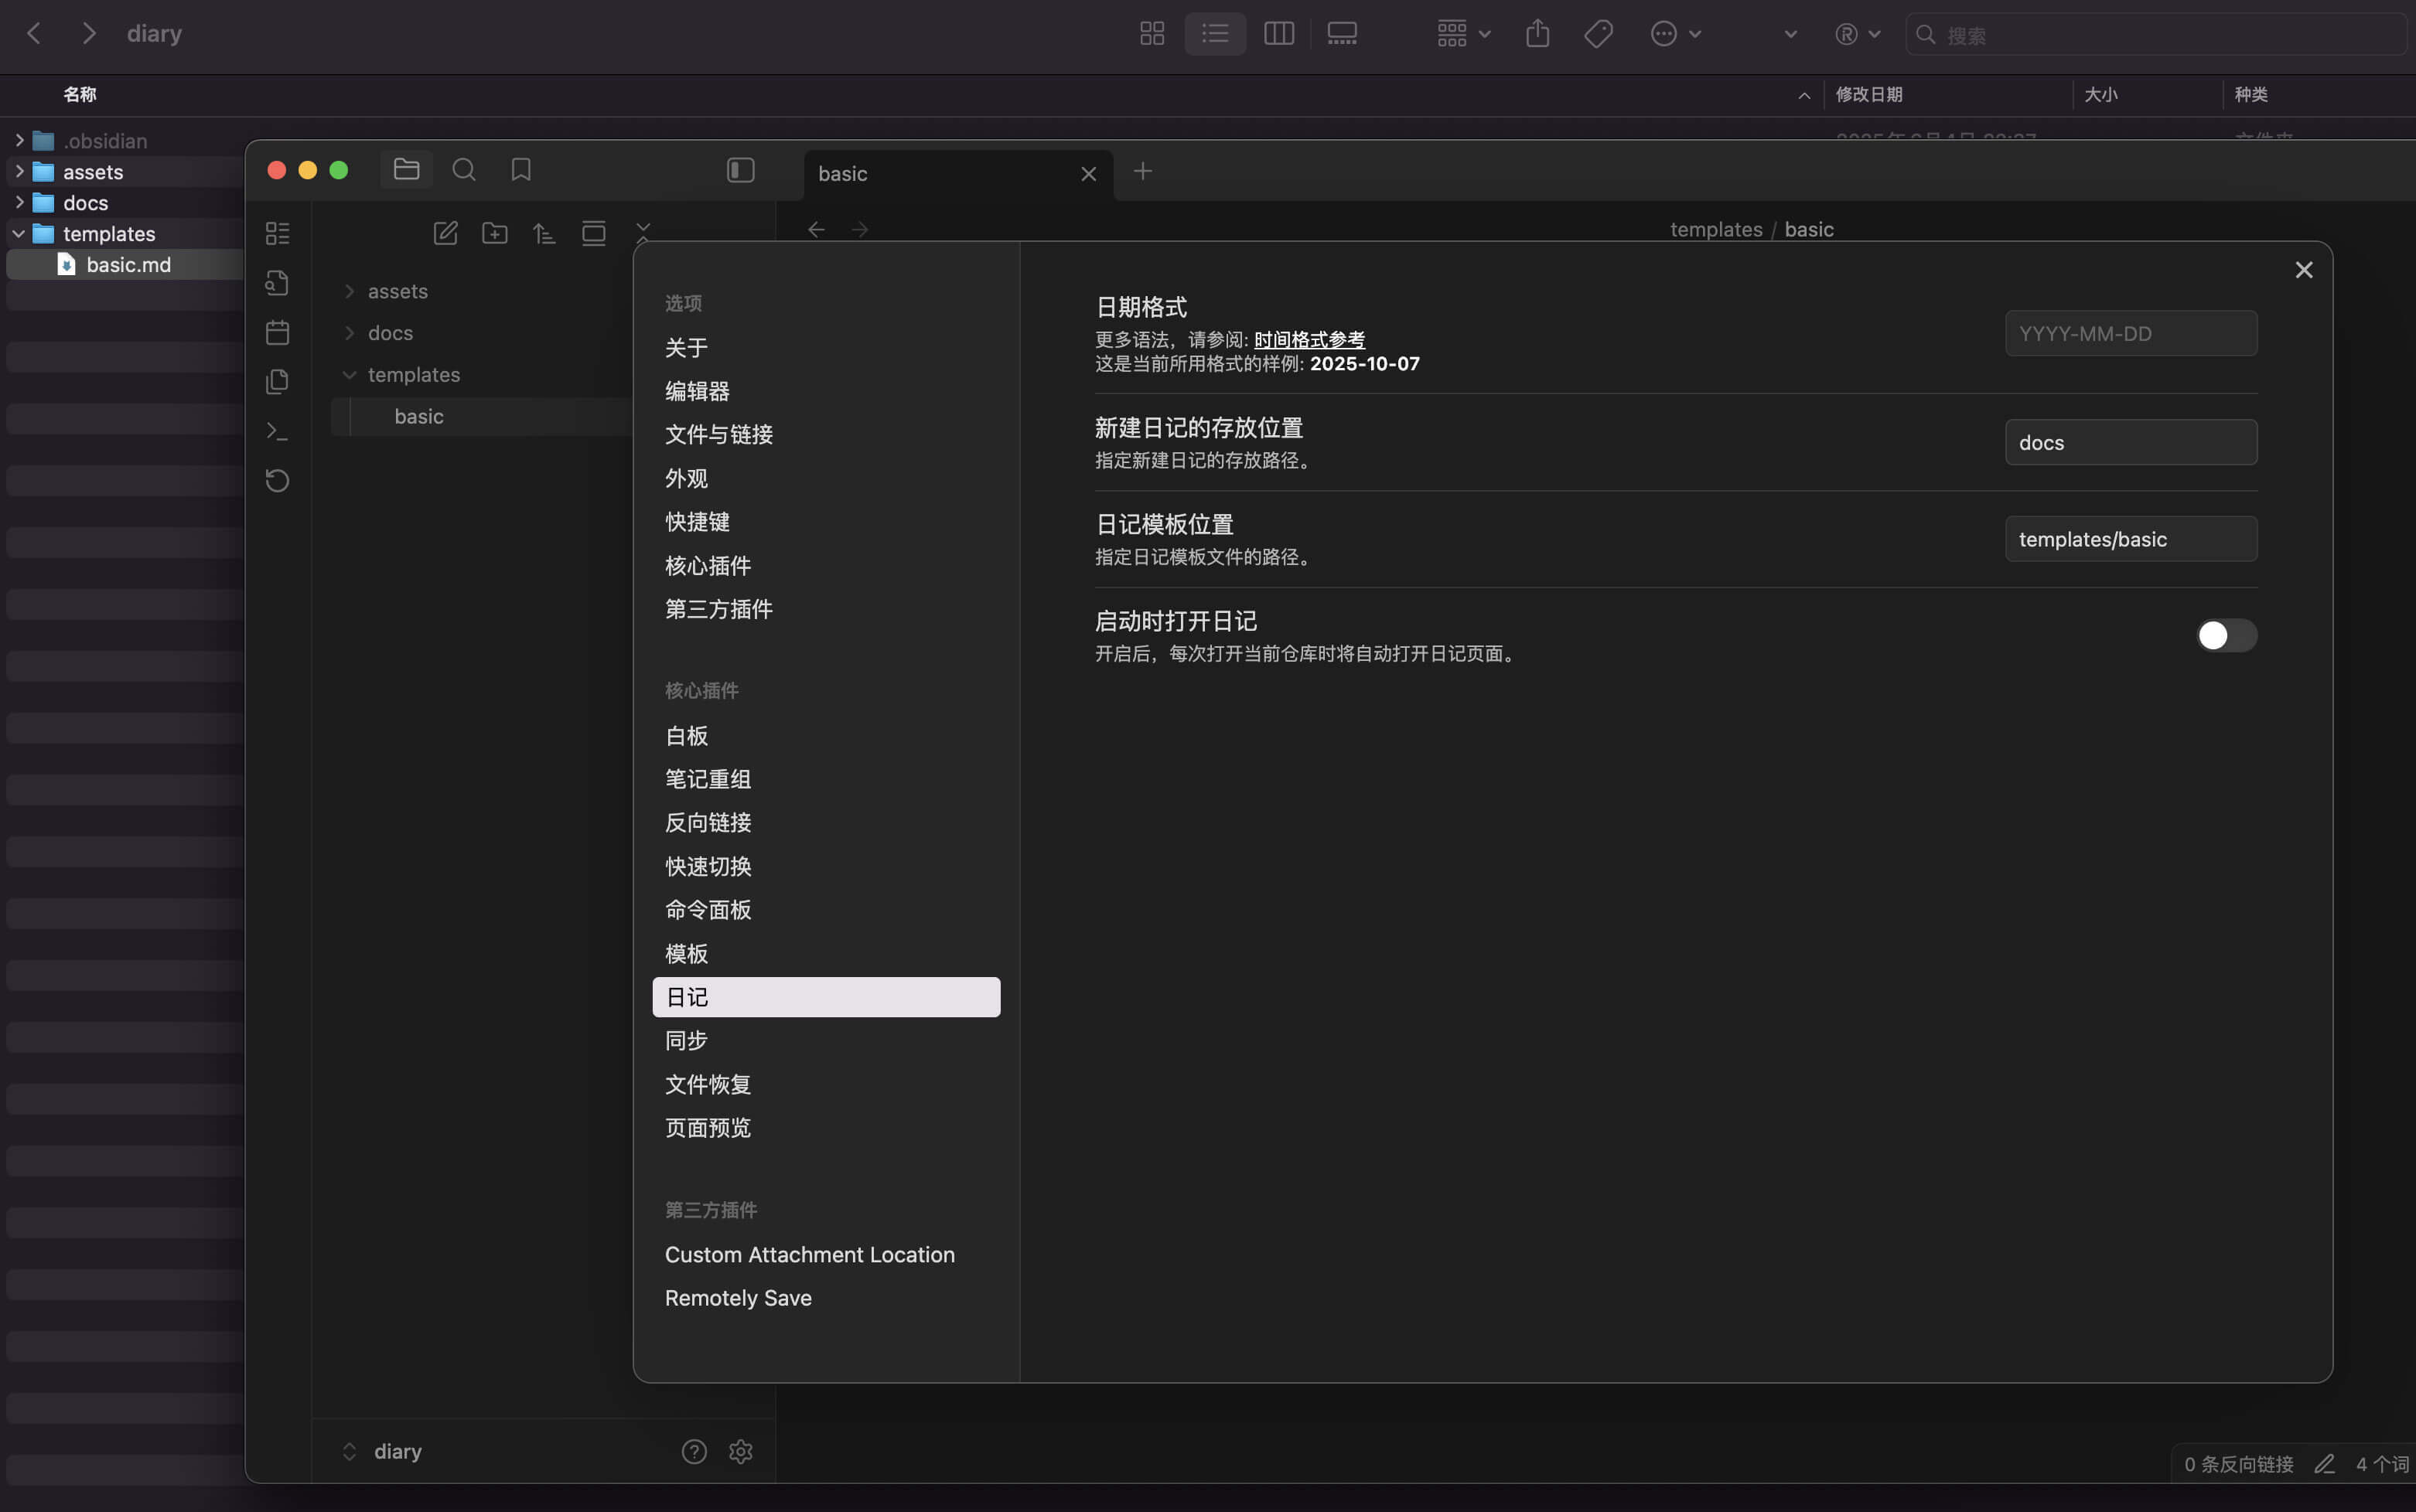Toggle the left sidebar collapse icon
Viewport: 2416px width, 1512px height.
740,170
